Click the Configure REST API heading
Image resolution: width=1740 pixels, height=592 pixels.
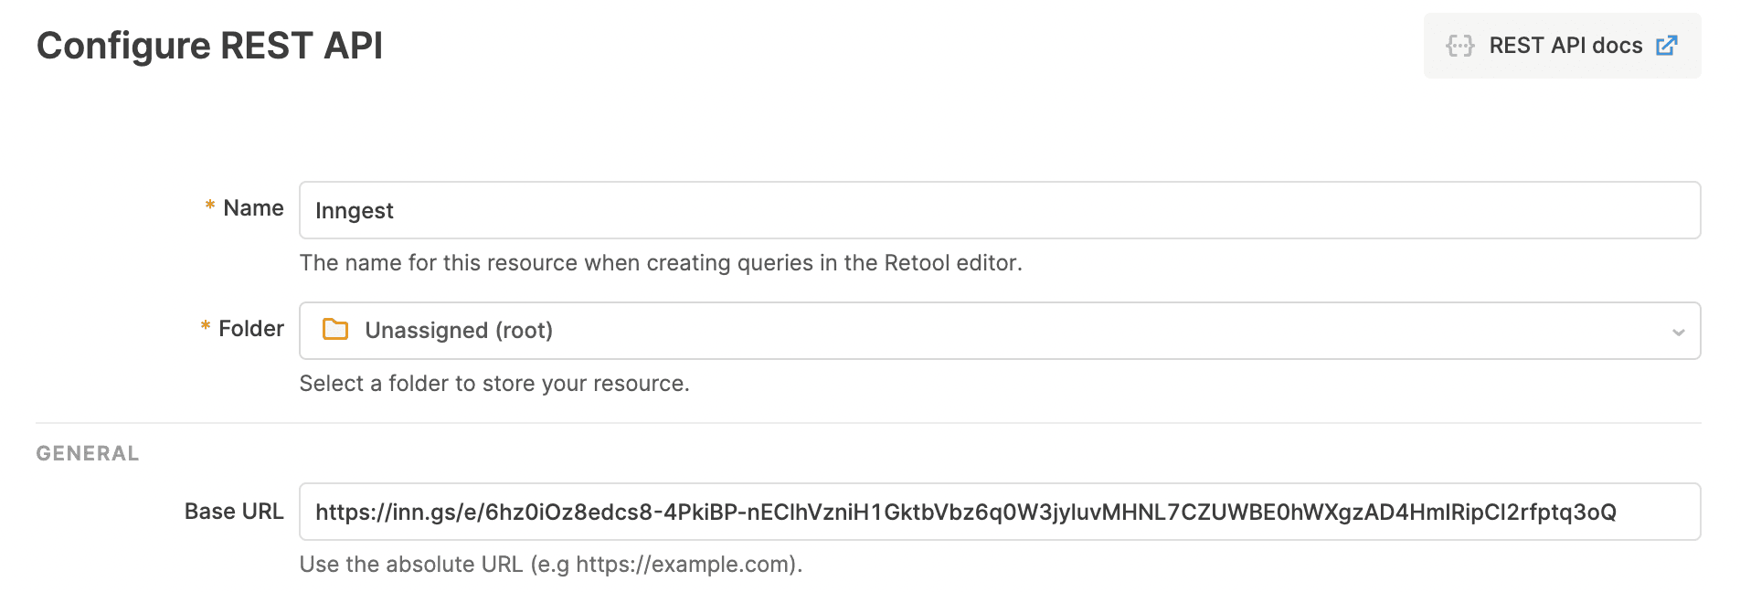209,45
